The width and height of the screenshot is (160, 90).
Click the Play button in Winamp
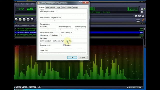(20, 19)
